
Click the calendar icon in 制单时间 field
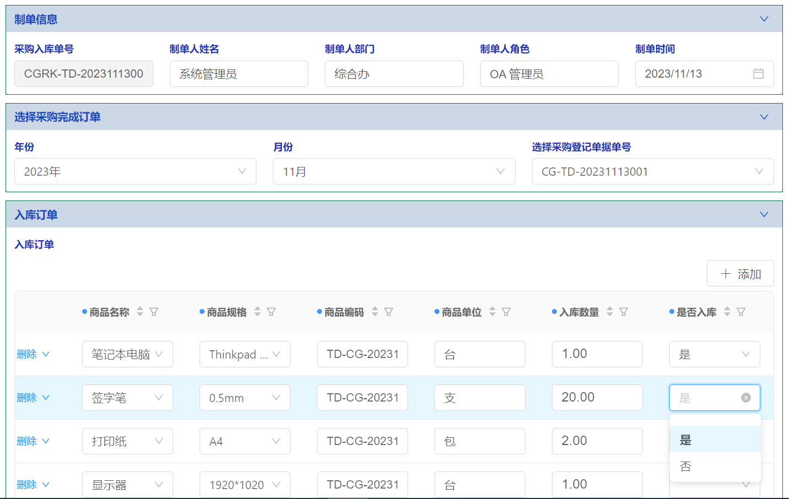pos(758,74)
